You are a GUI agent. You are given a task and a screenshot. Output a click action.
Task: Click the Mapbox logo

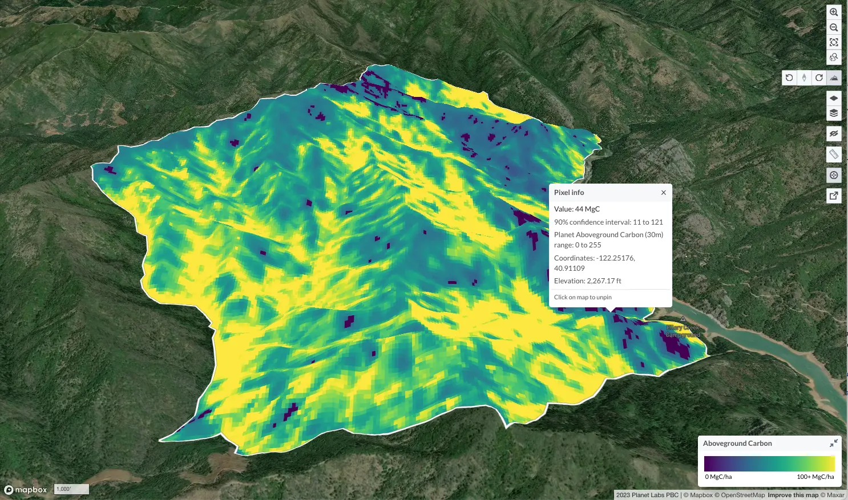(26, 490)
